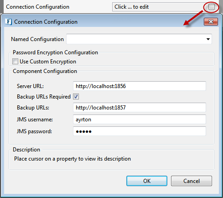Click the Backup URLs Required label
Image resolution: width=223 pixels, height=198 pixels.
tap(44, 97)
